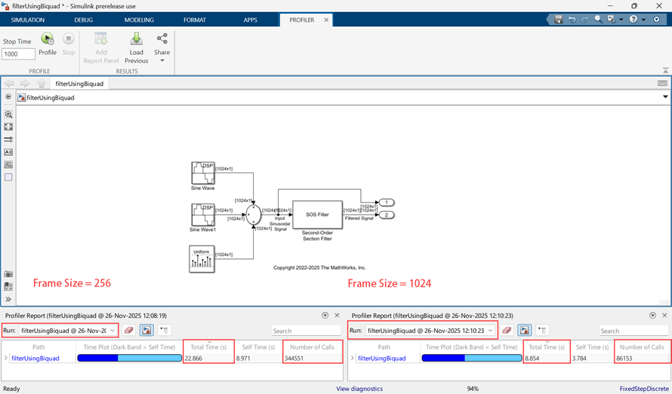Open the FORMAT ribbon tab
Viewport: 672px width, 394px height.
point(195,20)
